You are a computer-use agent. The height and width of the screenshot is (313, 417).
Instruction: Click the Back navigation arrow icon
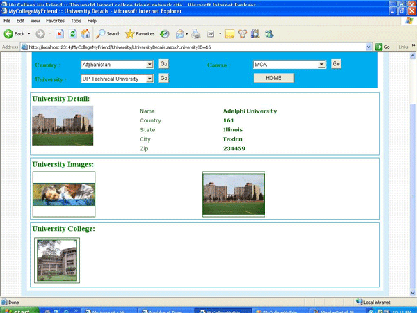point(8,34)
